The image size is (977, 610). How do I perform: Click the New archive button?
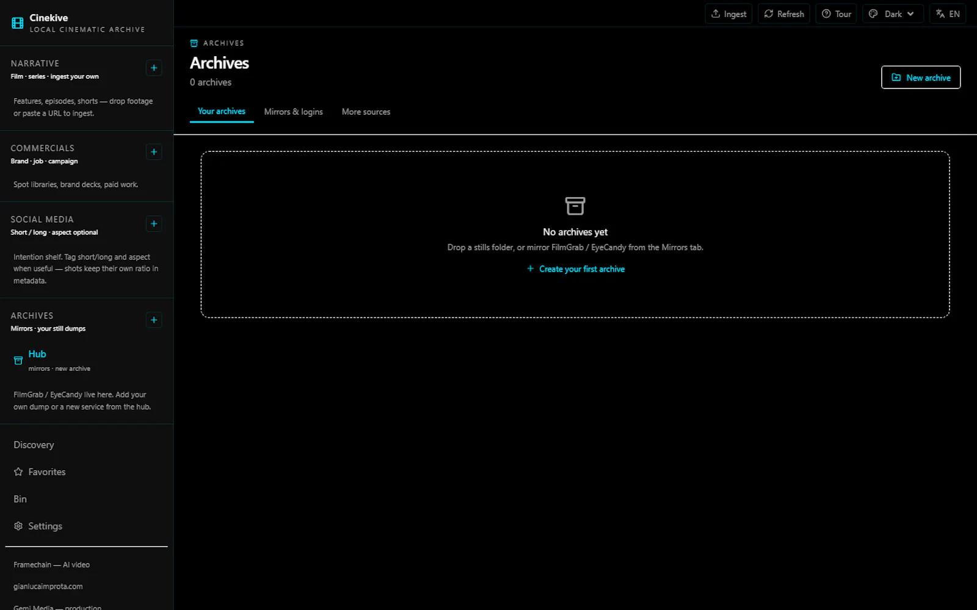tap(921, 77)
